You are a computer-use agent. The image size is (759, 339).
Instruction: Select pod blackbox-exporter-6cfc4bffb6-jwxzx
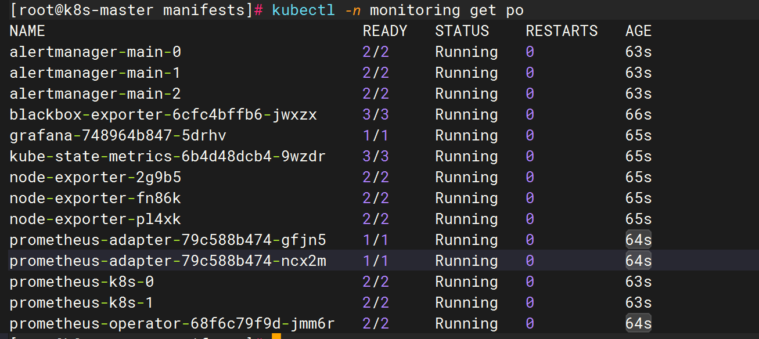coord(163,115)
